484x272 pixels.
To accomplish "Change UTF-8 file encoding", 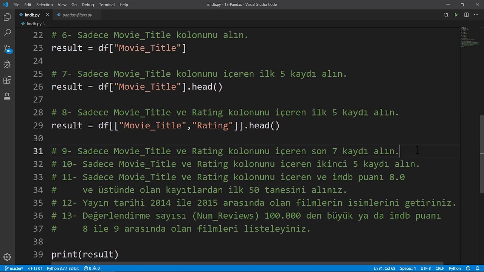I will click(x=425, y=268).
